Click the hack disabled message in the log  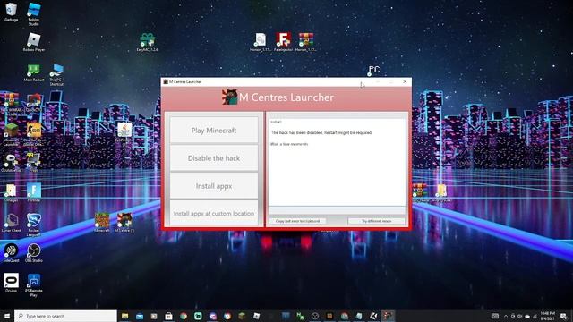(x=321, y=133)
